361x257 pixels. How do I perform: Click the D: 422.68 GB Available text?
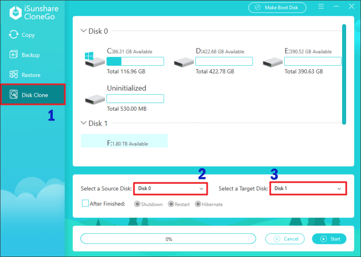pyautogui.click(x=220, y=51)
